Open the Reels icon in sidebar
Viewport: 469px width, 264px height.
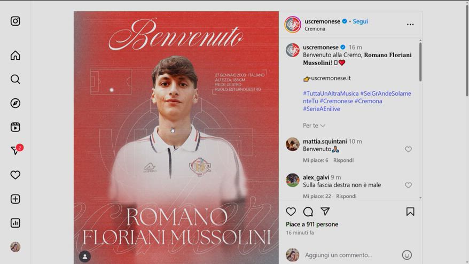point(15,127)
